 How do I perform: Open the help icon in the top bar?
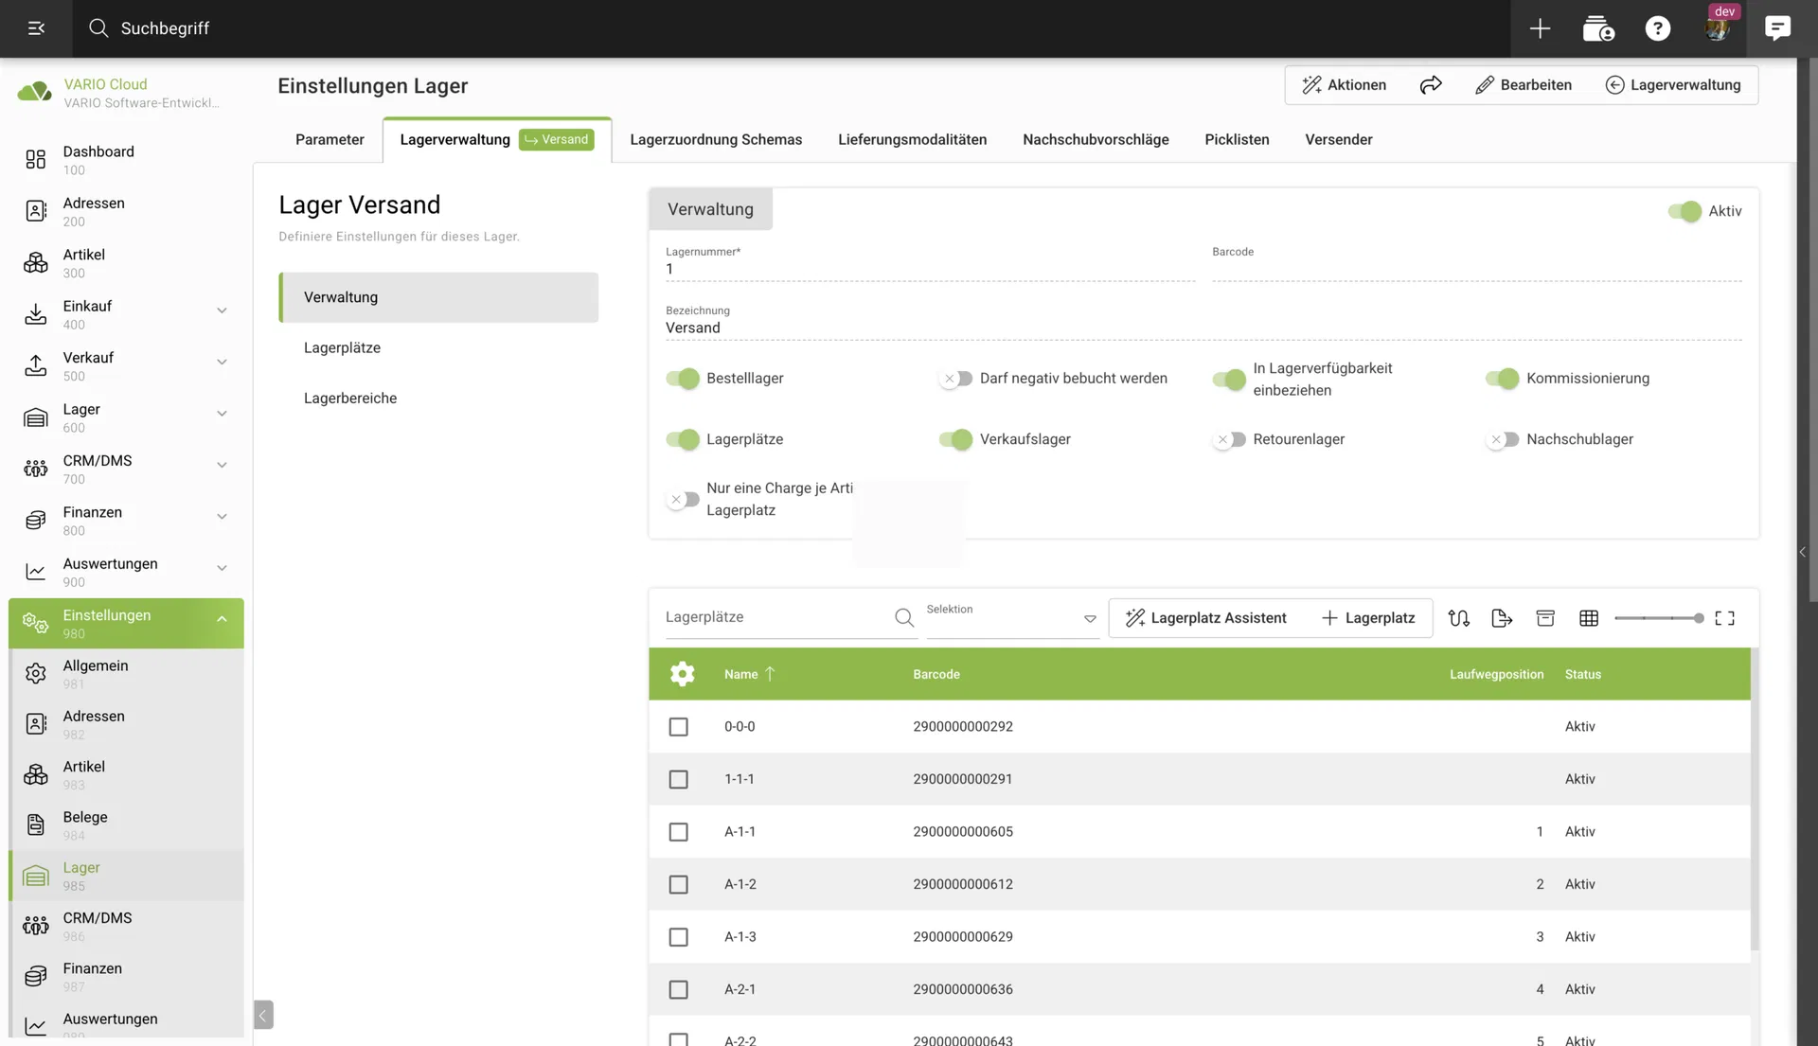[1657, 28]
